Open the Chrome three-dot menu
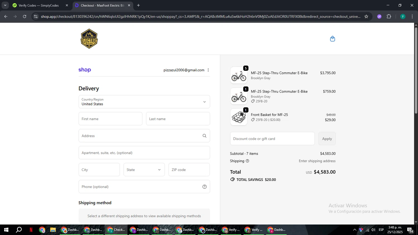Screen dimensions: 418x235 (412, 16)
